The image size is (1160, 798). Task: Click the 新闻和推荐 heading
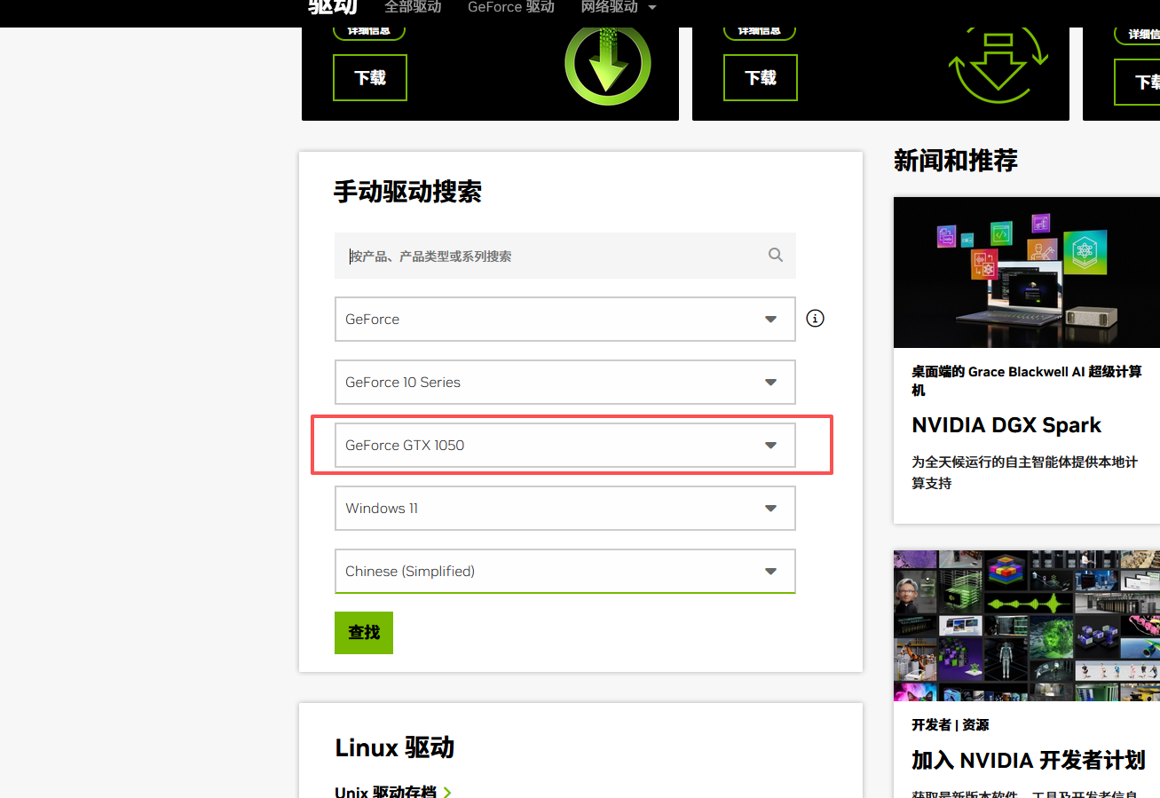pyautogui.click(x=956, y=161)
